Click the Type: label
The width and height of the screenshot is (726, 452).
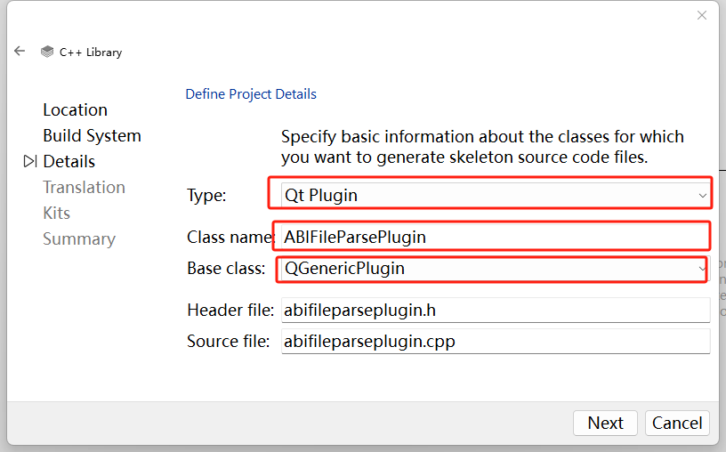coord(206,196)
